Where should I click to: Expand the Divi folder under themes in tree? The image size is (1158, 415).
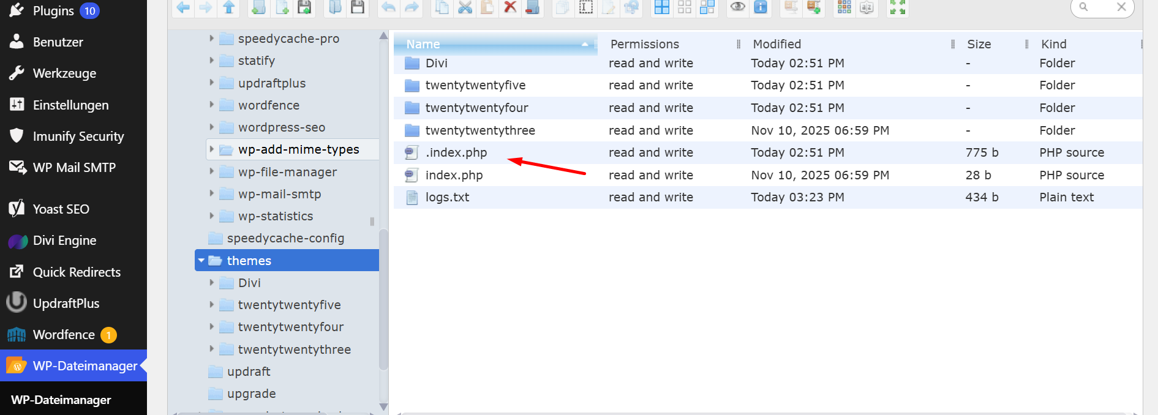pyautogui.click(x=211, y=283)
